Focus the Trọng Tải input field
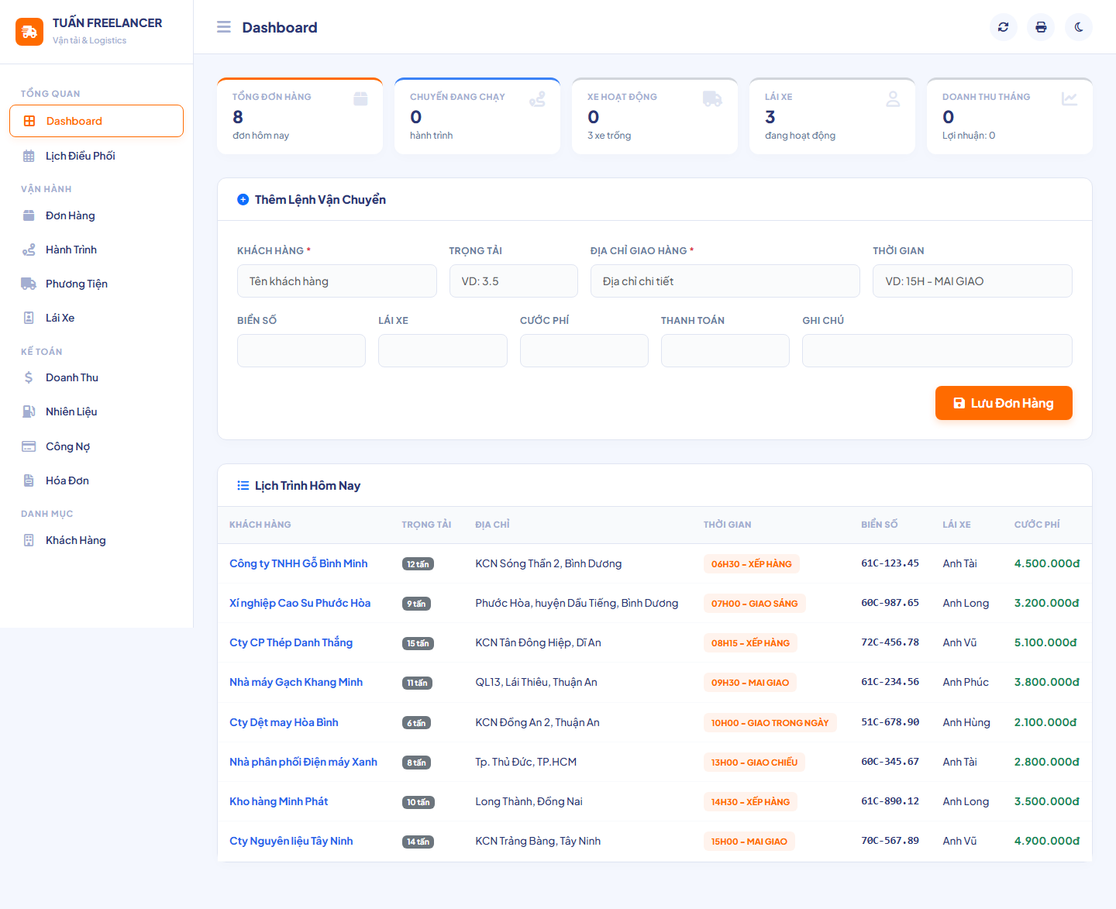 [514, 281]
